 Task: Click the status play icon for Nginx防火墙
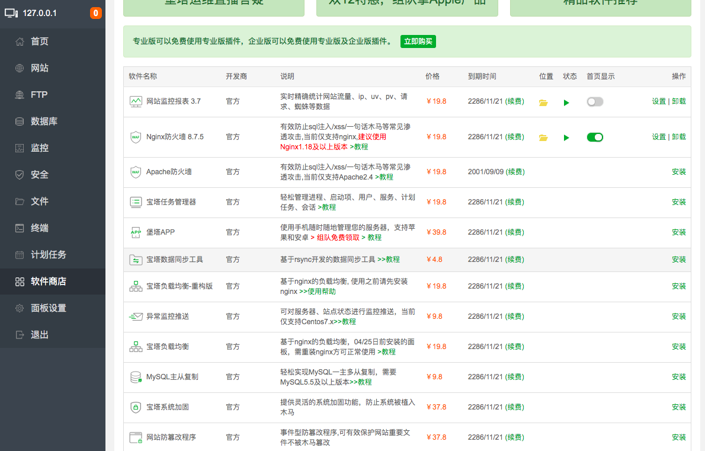(566, 137)
